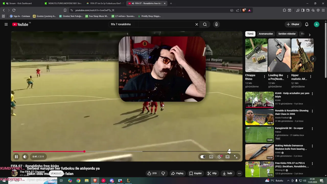Select the Tümü filter chip
Image resolution: width=327 pixels, height=184 pixels.
(250, 34)
